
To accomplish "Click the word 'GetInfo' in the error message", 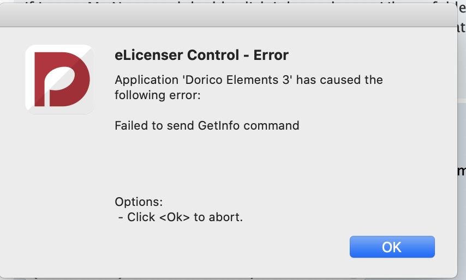I will coord(219,126).
